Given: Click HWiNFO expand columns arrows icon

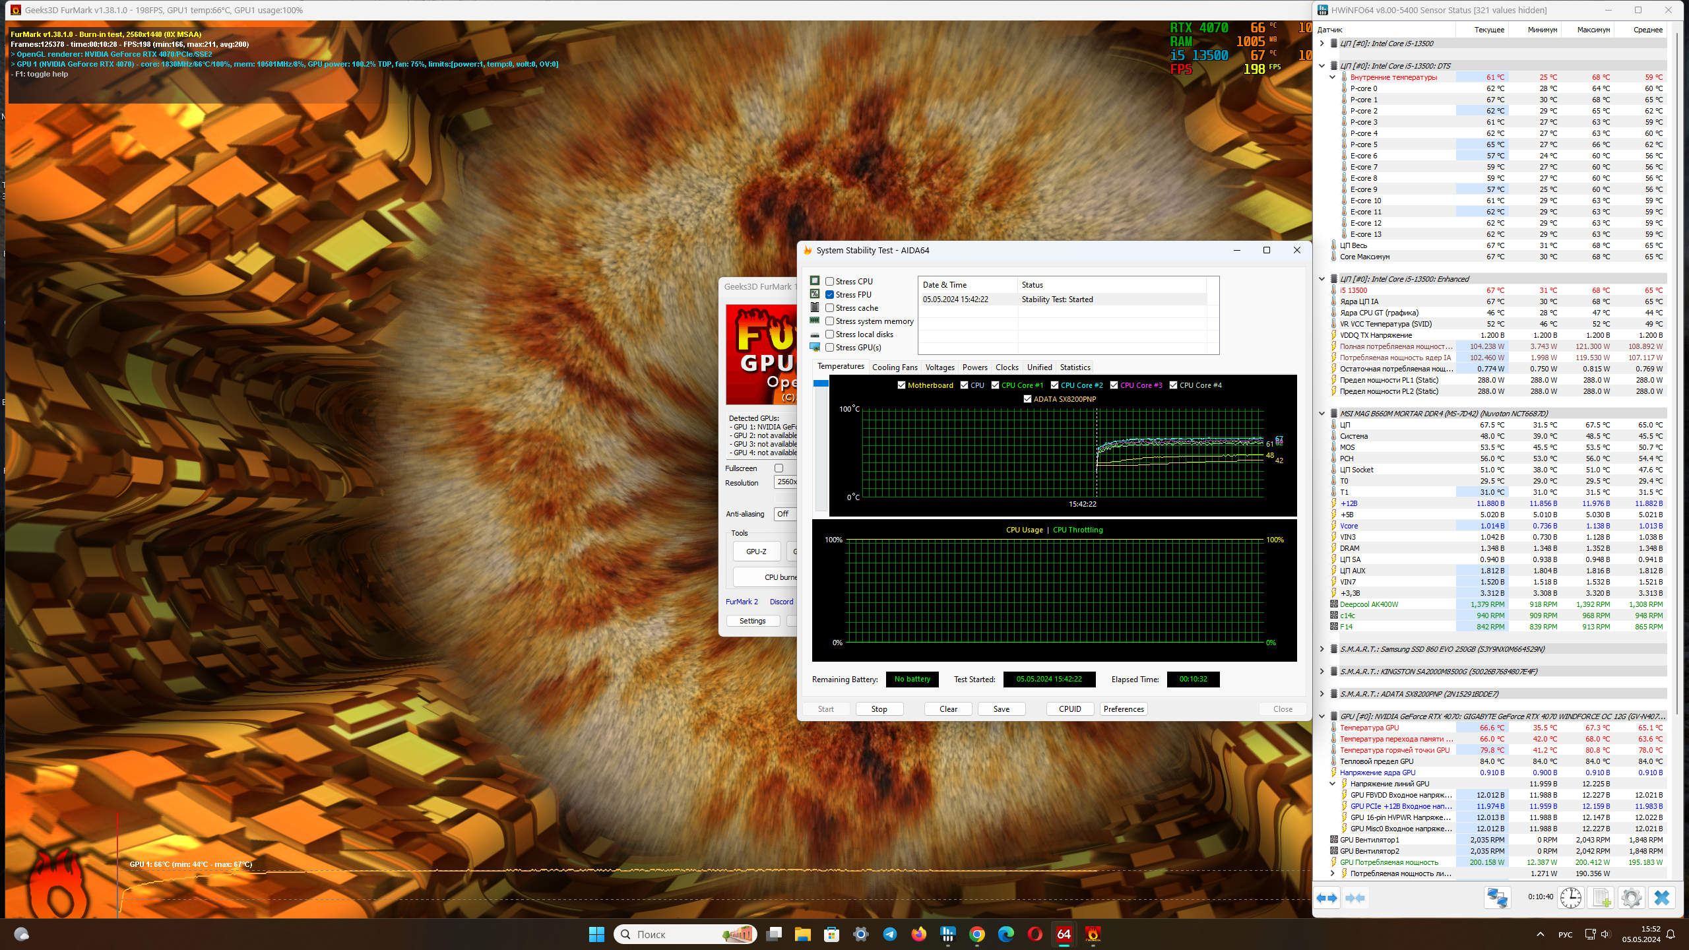Looking at the screenshot, I should tap(1327, 898).
